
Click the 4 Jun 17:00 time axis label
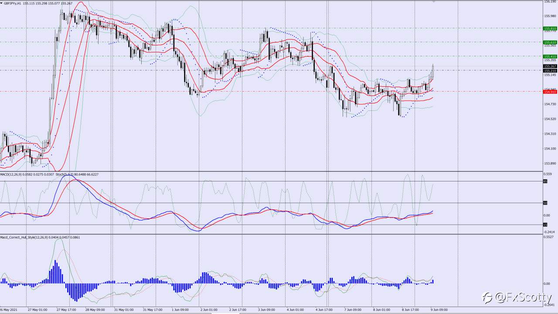tap(324, 310)
